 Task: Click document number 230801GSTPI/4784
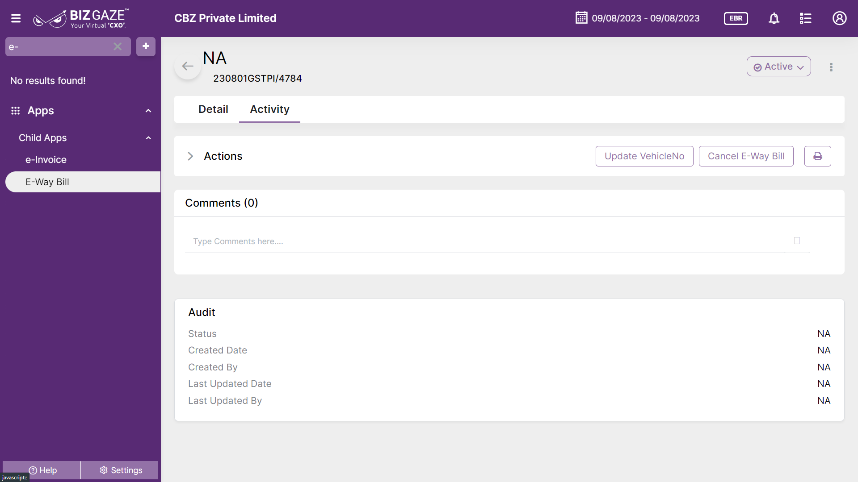click(257, 79)
